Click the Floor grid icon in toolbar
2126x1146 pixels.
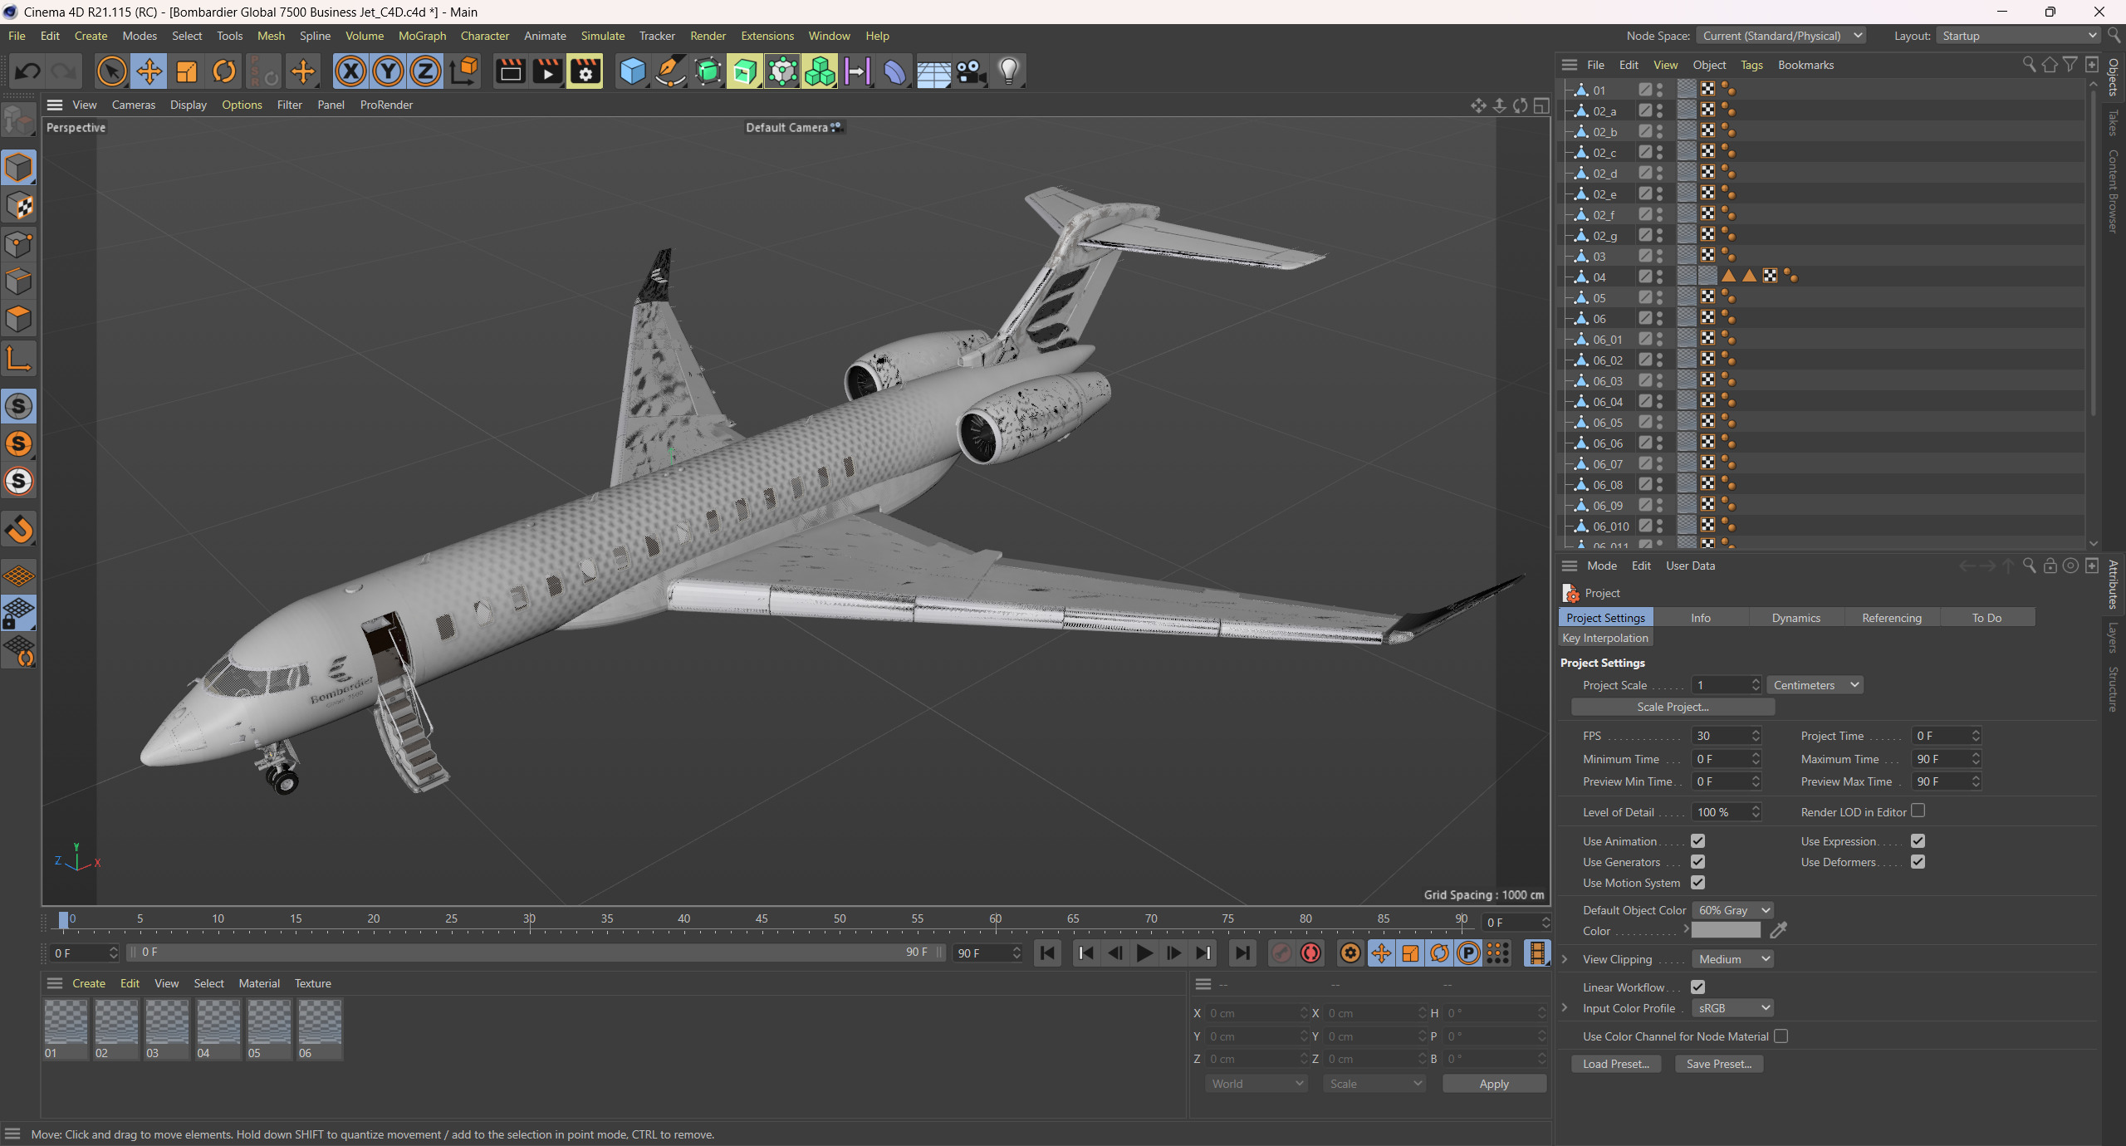[x=933, y=71]
